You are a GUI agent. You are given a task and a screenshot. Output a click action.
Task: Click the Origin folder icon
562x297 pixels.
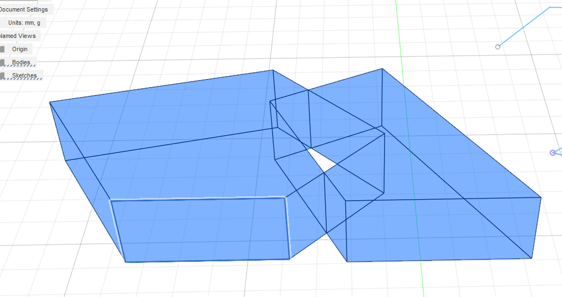click(3, 50)
